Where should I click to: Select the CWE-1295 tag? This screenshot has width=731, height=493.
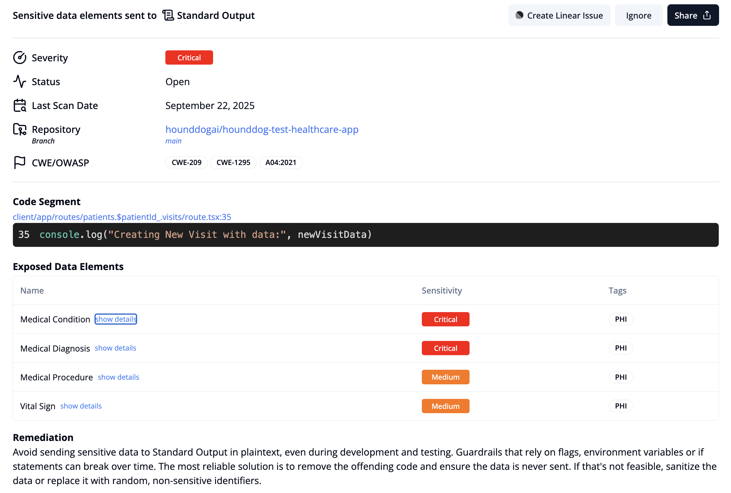(233, 162)
